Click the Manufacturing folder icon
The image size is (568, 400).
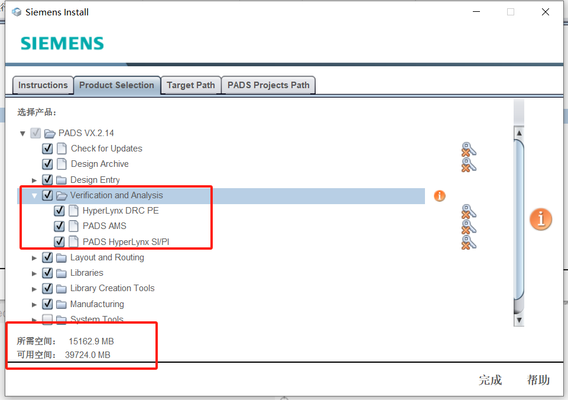61,304
